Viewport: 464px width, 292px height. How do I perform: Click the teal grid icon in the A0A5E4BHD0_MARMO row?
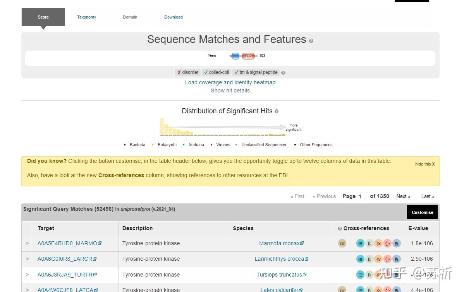360,244
